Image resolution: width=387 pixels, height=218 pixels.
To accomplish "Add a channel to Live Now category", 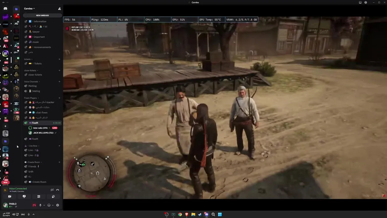I will tap(59, 146).
